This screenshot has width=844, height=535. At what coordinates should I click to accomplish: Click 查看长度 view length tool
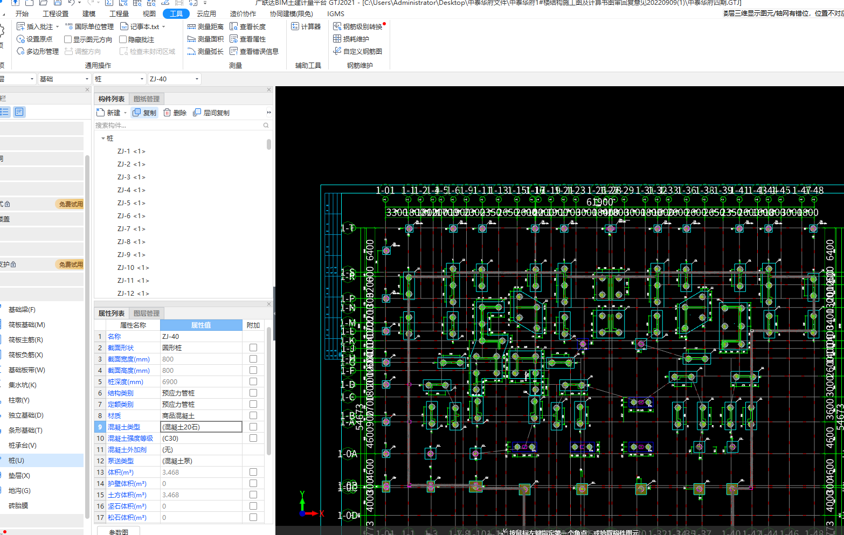(248, 26)
